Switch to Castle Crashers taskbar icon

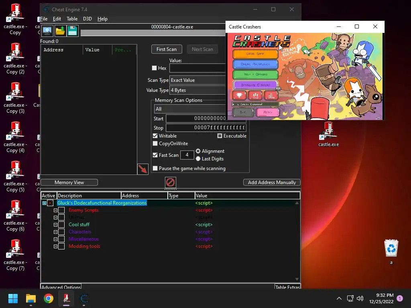(x=66, y=298)
